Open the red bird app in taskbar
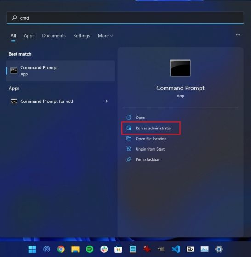This screenshot has width=251, height=257. pos(147,249)
